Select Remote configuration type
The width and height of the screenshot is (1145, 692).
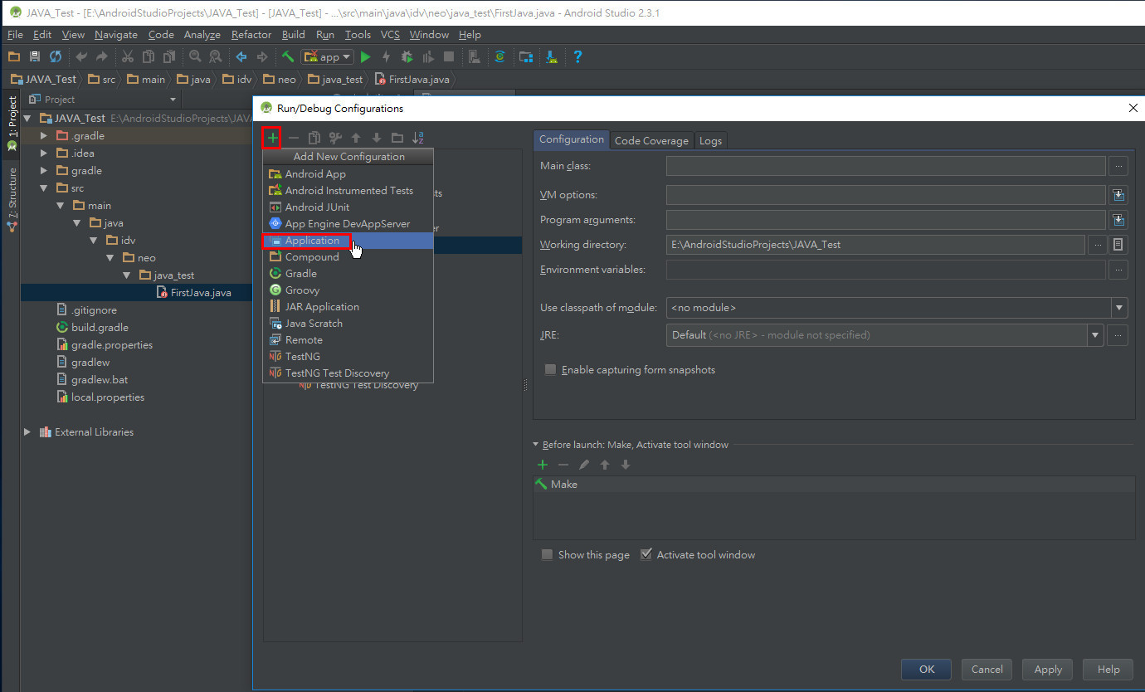click(348, 340)
